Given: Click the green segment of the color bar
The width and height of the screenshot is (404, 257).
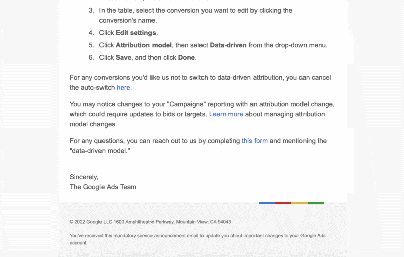Looking at the screenshot, I should coord(316,203).
